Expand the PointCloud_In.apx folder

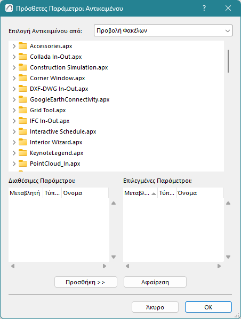pos(14,164)
